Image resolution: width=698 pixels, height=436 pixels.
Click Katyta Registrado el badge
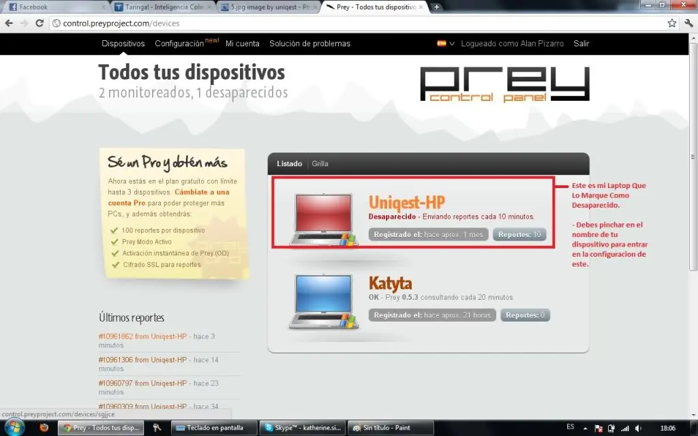[x=432, y=315]
